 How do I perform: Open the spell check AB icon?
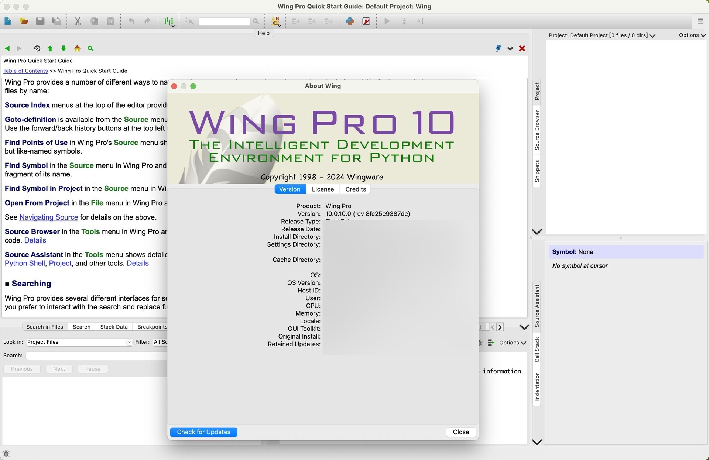[275, 21]
